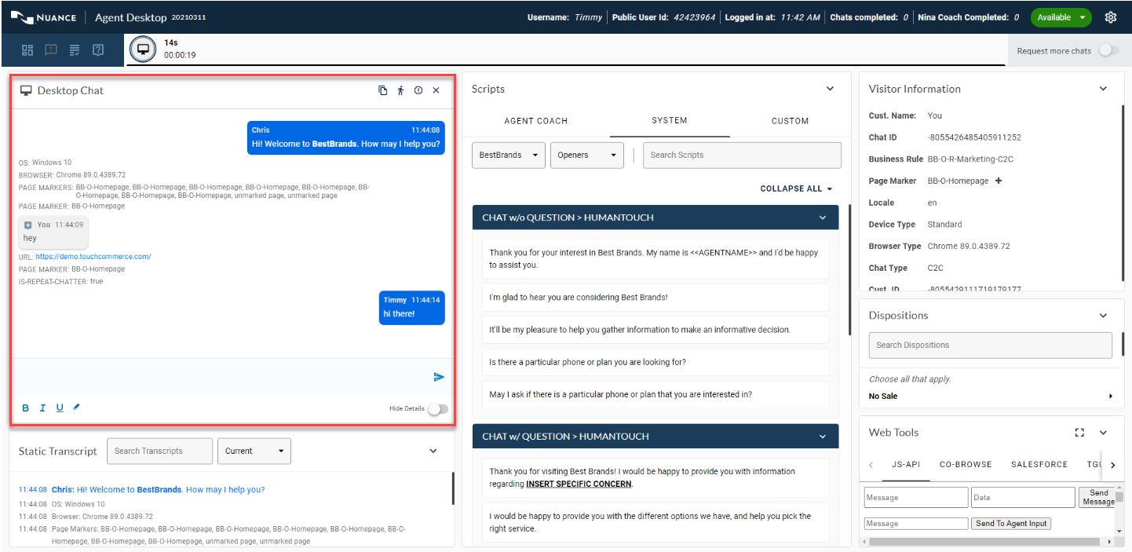Select the CO-BROWSE tab in Web Tools

click(965, 464)
